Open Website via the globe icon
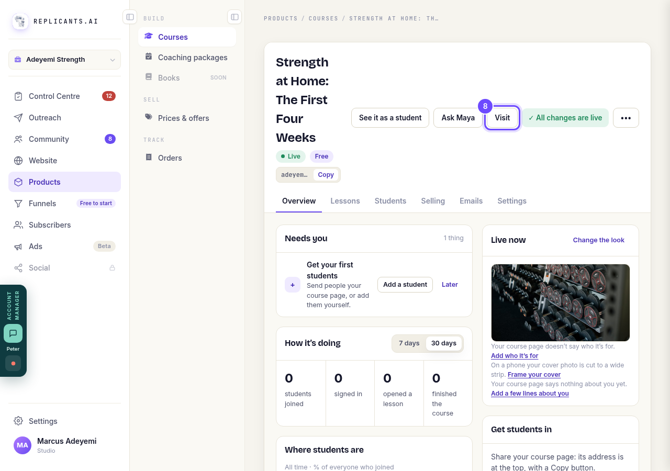 (18, 161)
